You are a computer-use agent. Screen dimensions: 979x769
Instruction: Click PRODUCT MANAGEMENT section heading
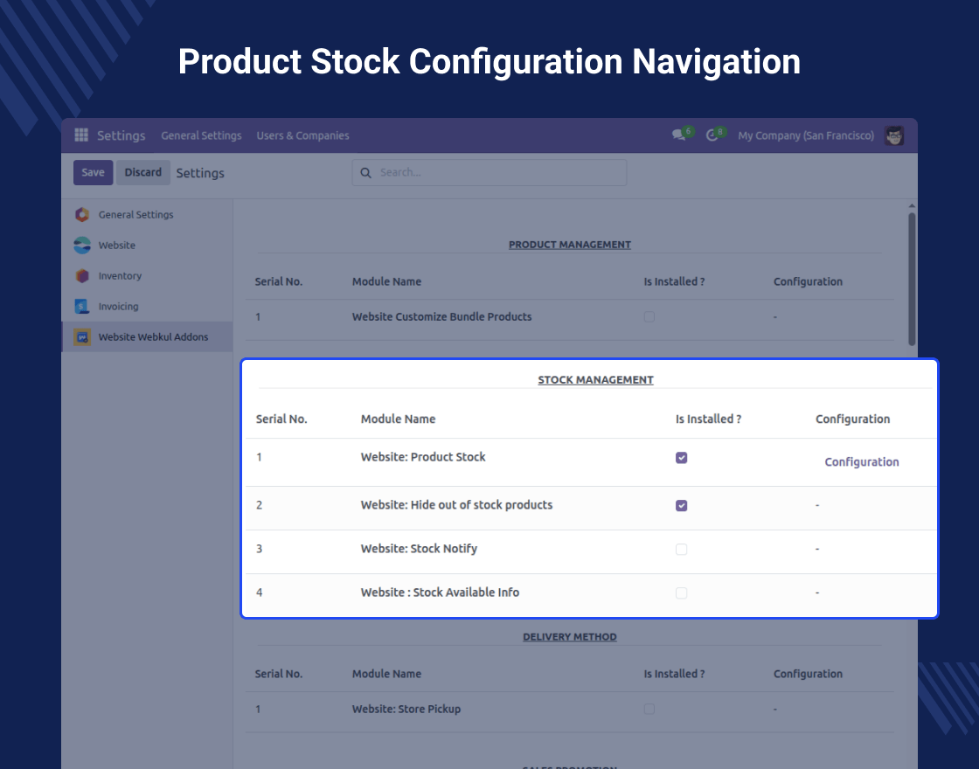(x=570, y=245)
